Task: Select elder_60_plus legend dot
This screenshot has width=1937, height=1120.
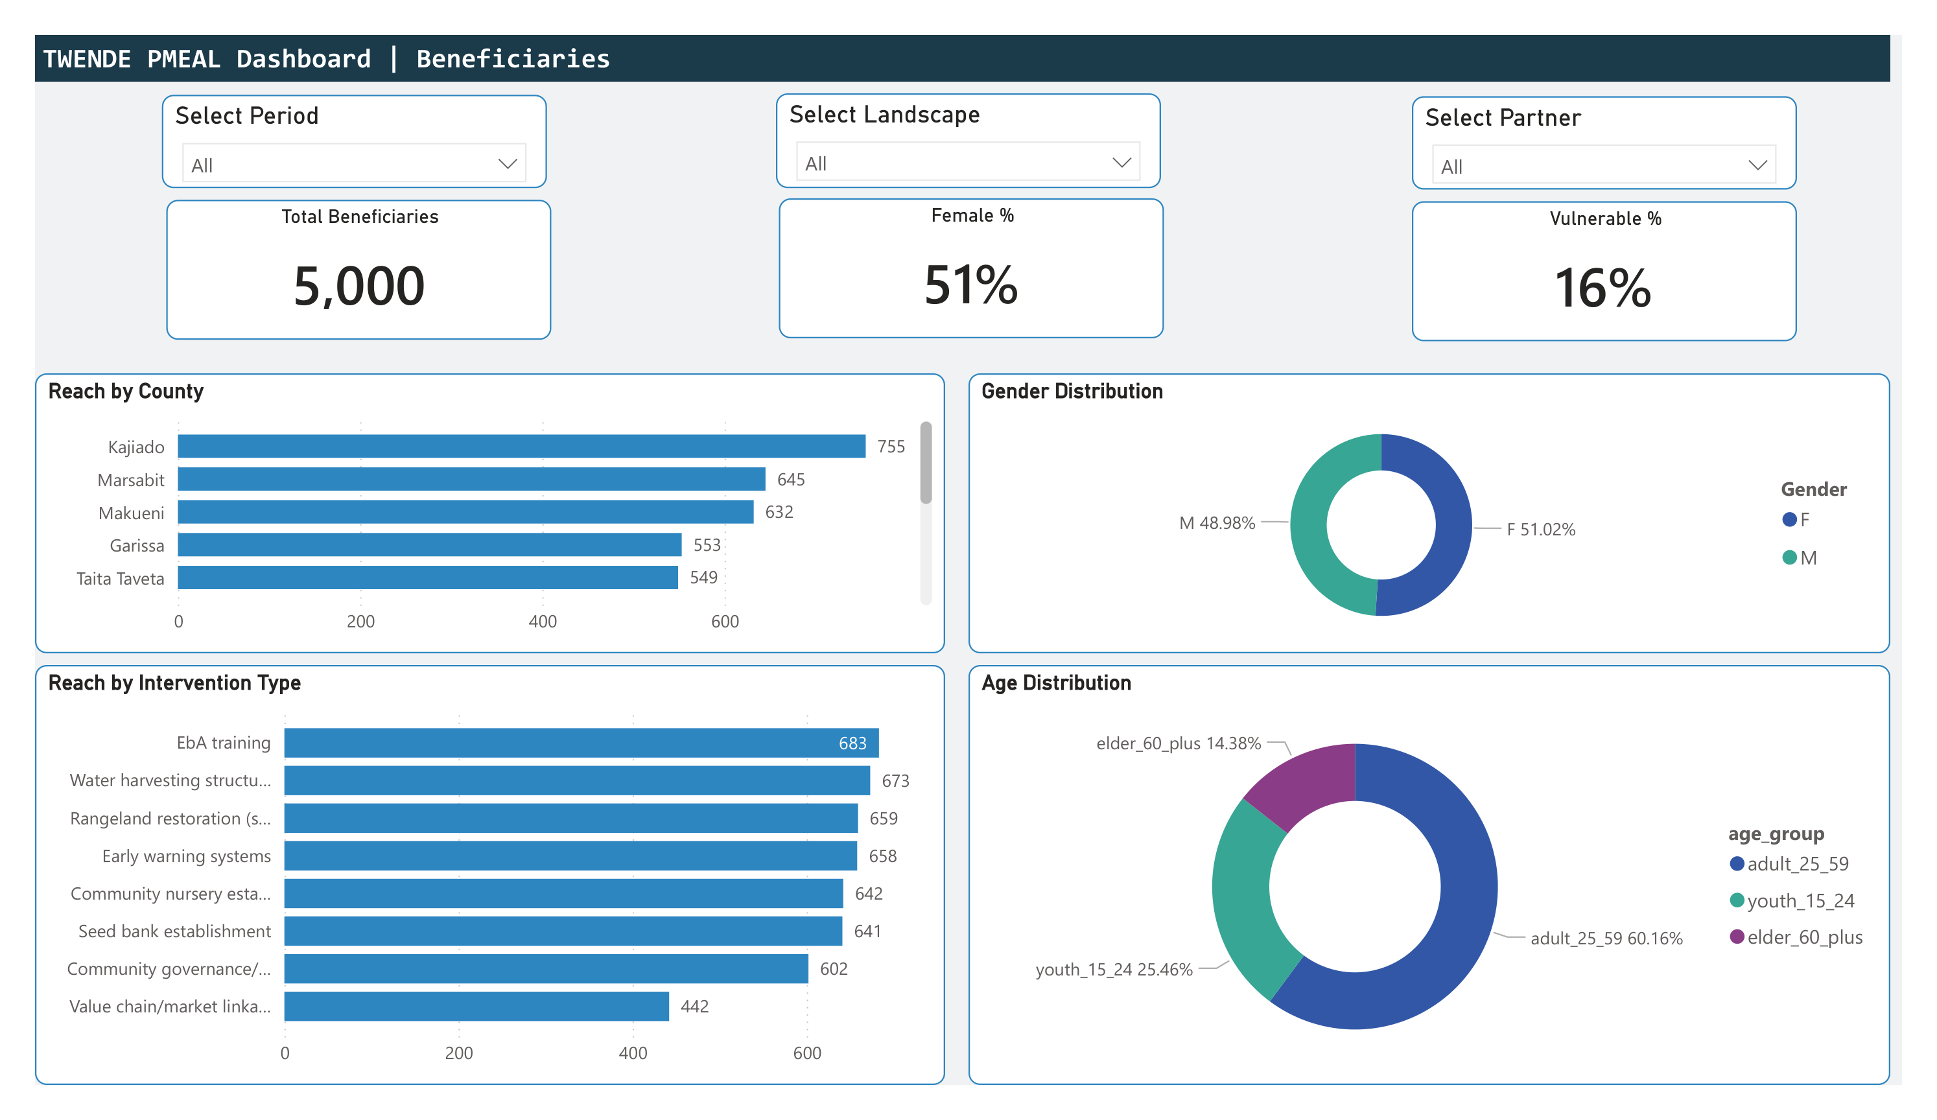Action: pos(1737,937)
